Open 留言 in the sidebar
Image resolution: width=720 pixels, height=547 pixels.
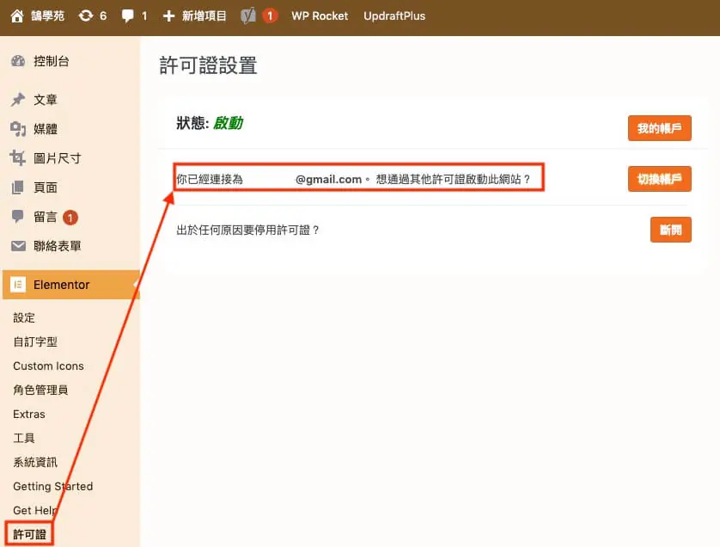(46, 217)
